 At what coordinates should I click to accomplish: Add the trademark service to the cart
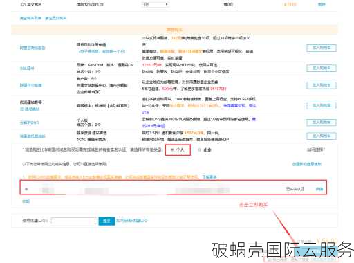(x=322, y=48)
